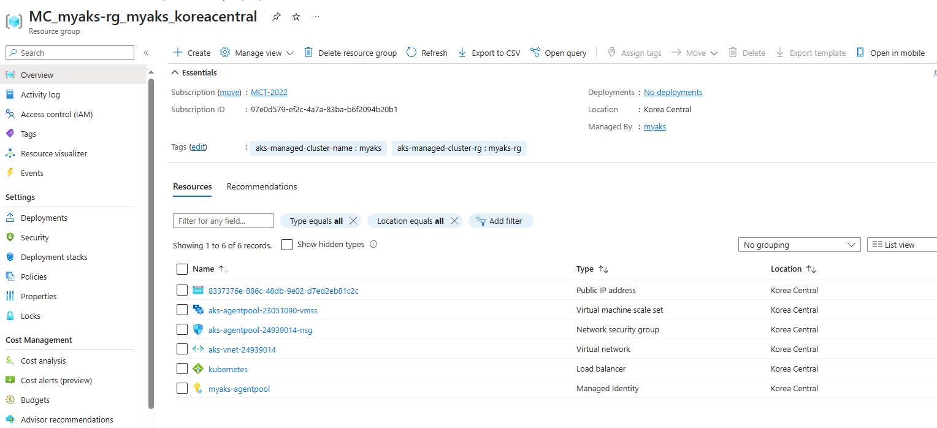Open Cost analysis page

(43, 361)
